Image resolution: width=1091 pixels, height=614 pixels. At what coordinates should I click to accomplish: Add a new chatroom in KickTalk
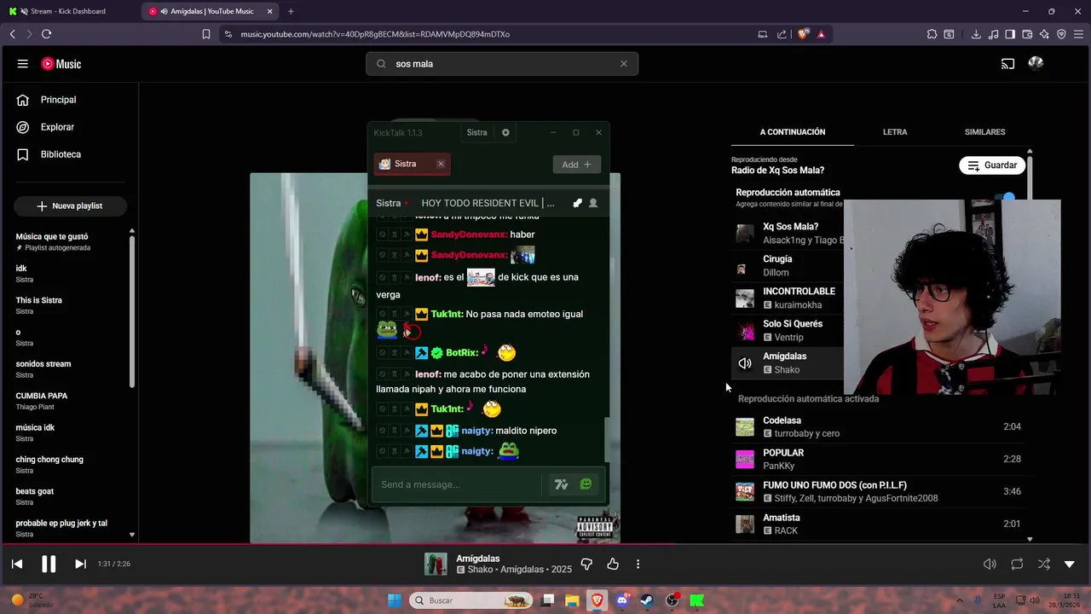[576, 165]
